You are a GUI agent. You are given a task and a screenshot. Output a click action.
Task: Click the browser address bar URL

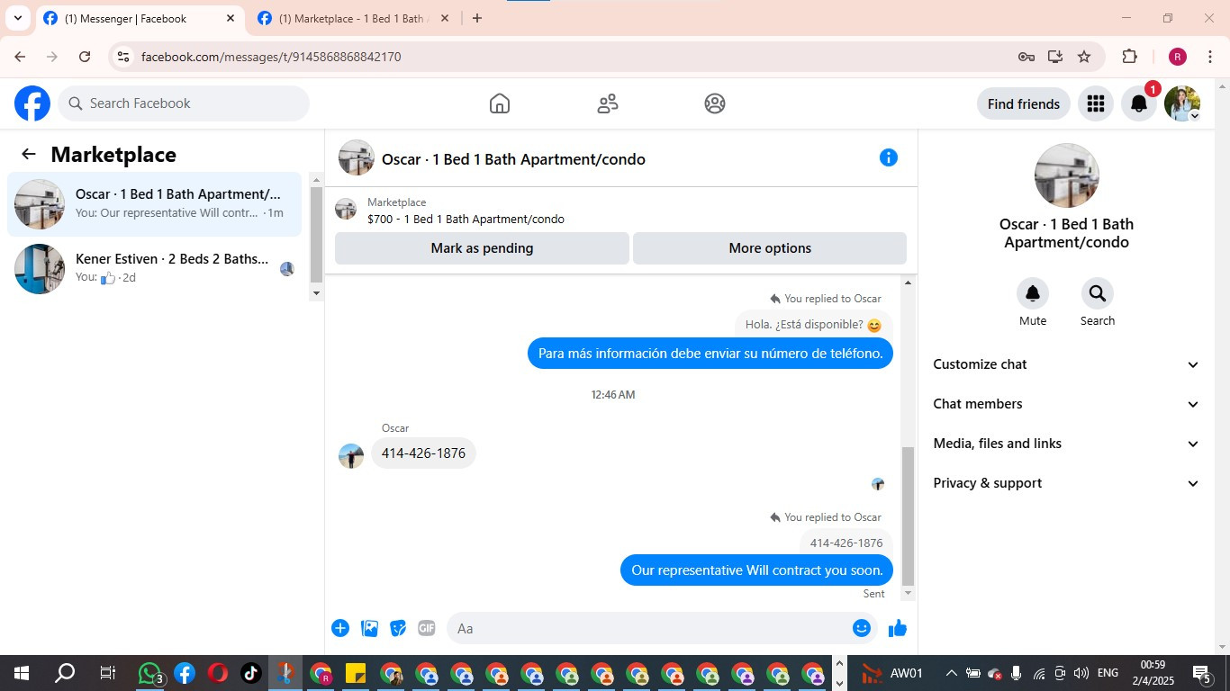[271, 57]
